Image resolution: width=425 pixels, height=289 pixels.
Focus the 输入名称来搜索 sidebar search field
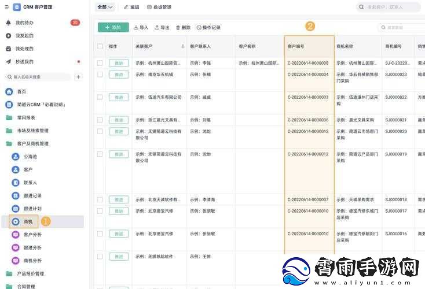[x=38, y=77]
